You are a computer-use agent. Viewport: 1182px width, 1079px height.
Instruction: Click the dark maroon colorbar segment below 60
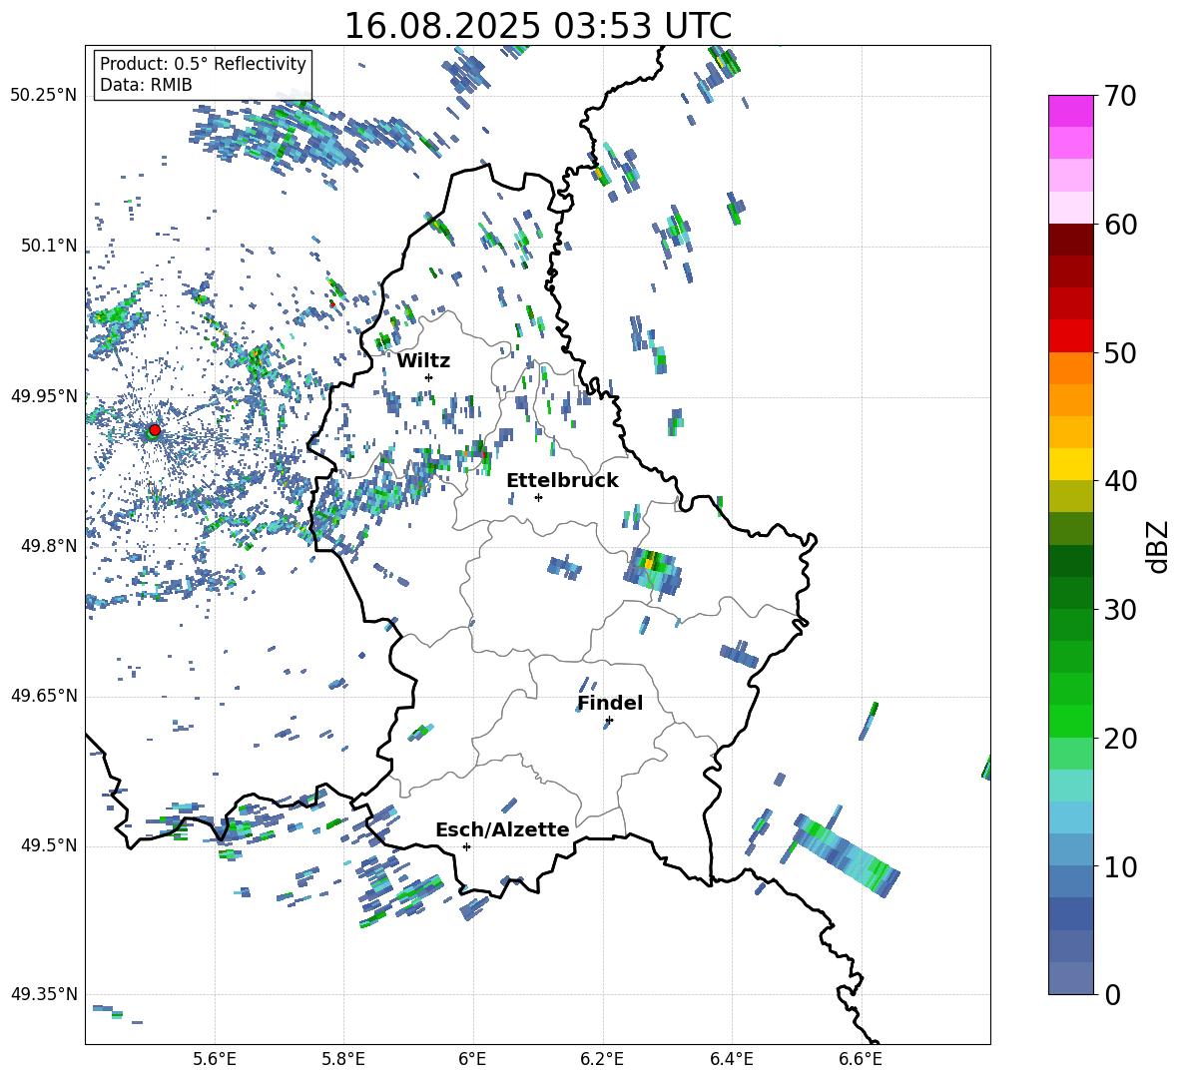[1070, 239]
